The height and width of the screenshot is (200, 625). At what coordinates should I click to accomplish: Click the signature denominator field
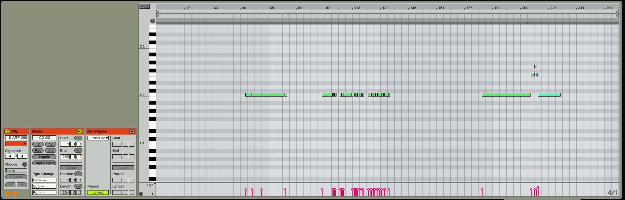click(22, 156)
